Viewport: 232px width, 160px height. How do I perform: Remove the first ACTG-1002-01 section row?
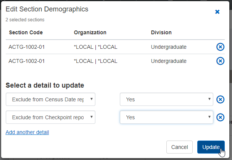coord(220,47)
